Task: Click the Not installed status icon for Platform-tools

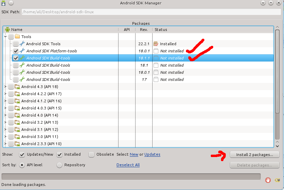Action: click(x=156, y=51)
